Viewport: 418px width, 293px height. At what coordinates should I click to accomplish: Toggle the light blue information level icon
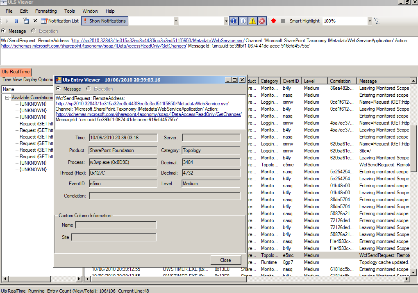click(x=243, y=21)
